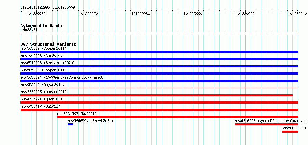Click nsv6031562 (Wu2021) label
The height and width of the screenshot is (145, 308).
(x=77, y=114)
